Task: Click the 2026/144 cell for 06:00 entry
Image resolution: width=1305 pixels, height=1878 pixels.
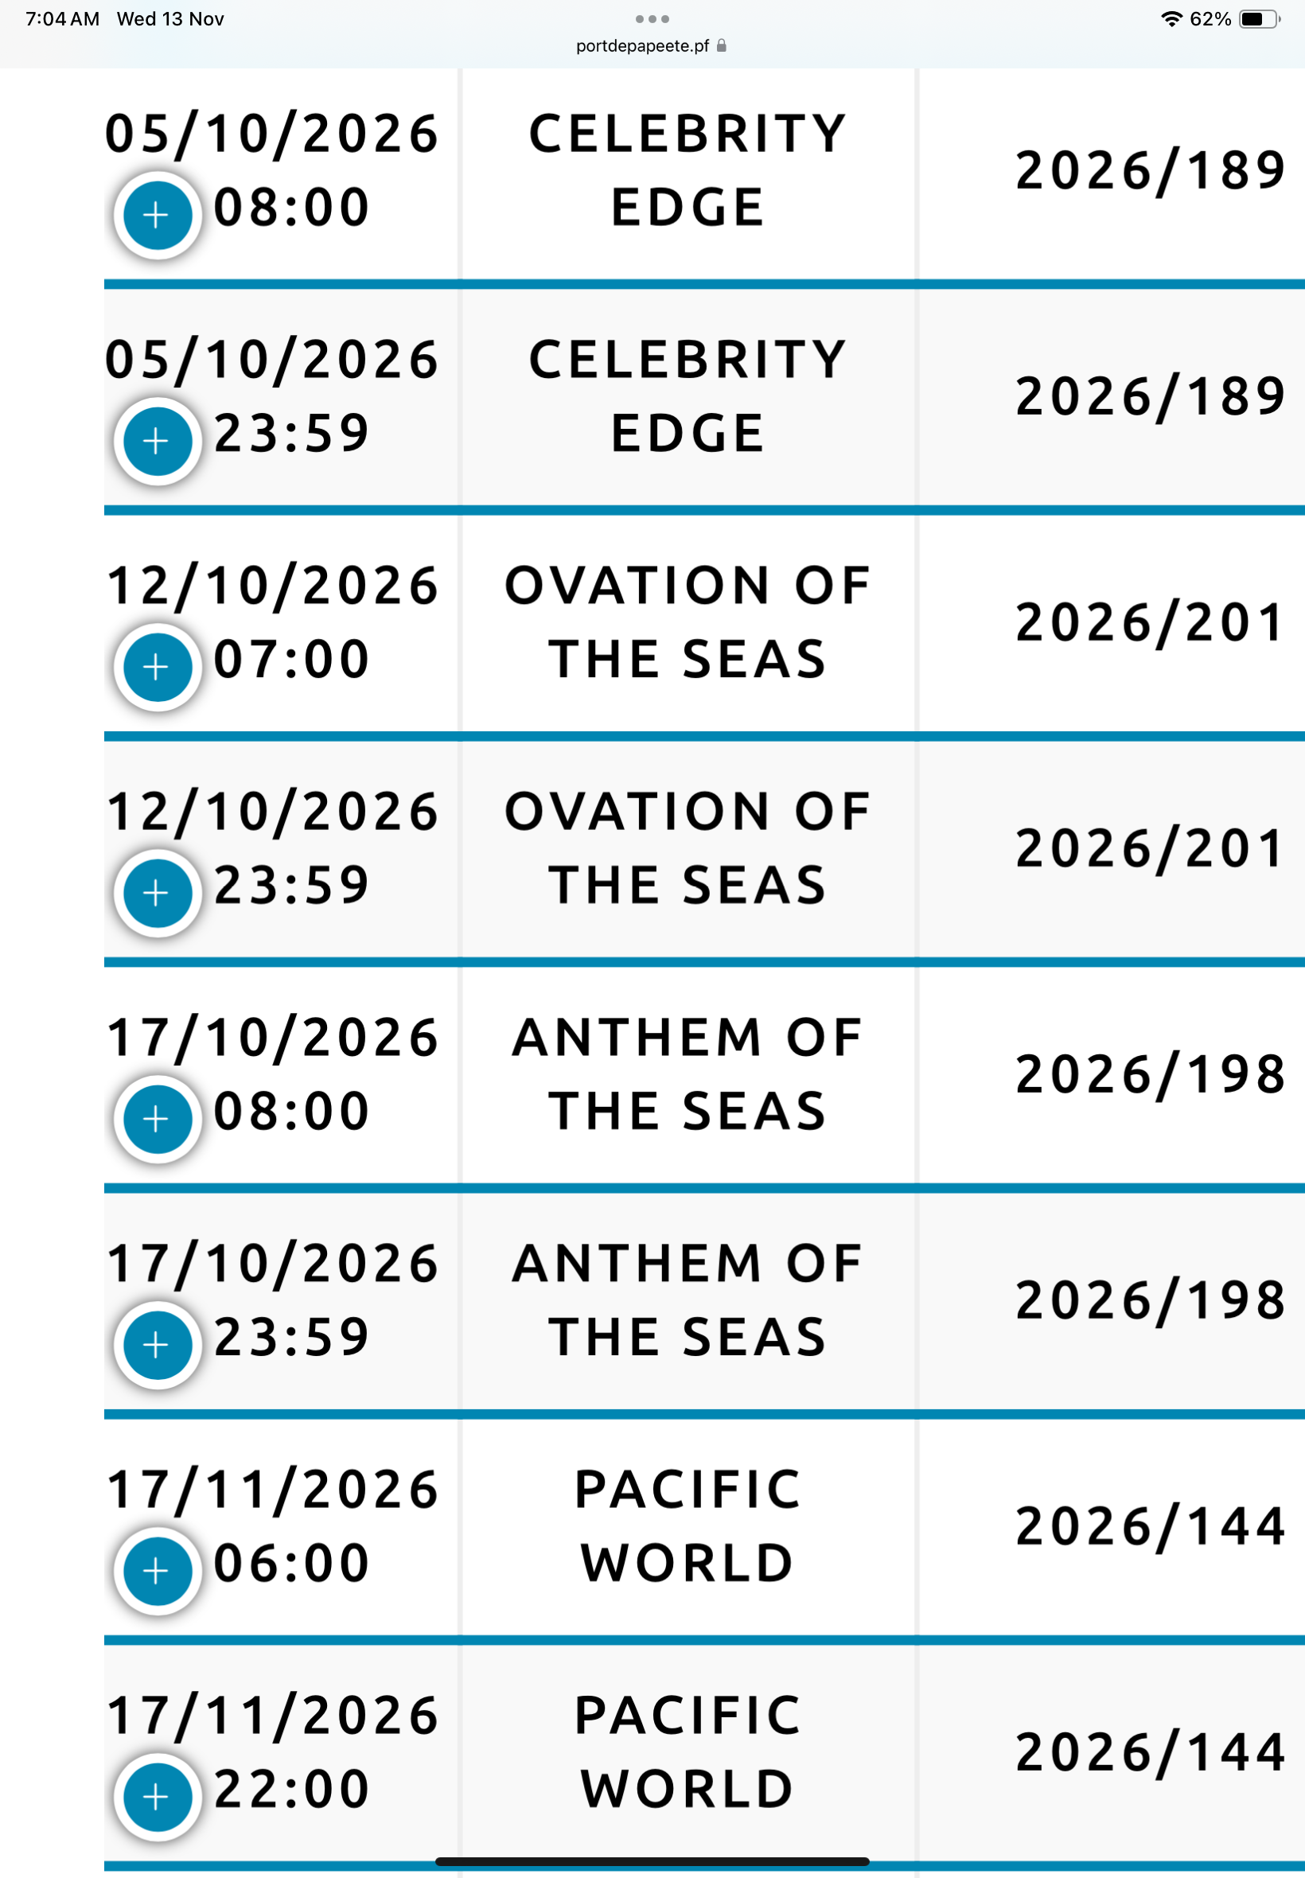Action: tap(1151, 1526)
